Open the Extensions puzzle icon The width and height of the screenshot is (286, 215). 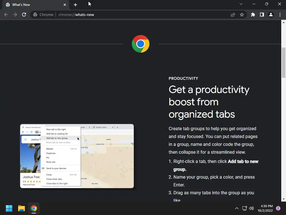pyautogui.click(x=253, y=15)
